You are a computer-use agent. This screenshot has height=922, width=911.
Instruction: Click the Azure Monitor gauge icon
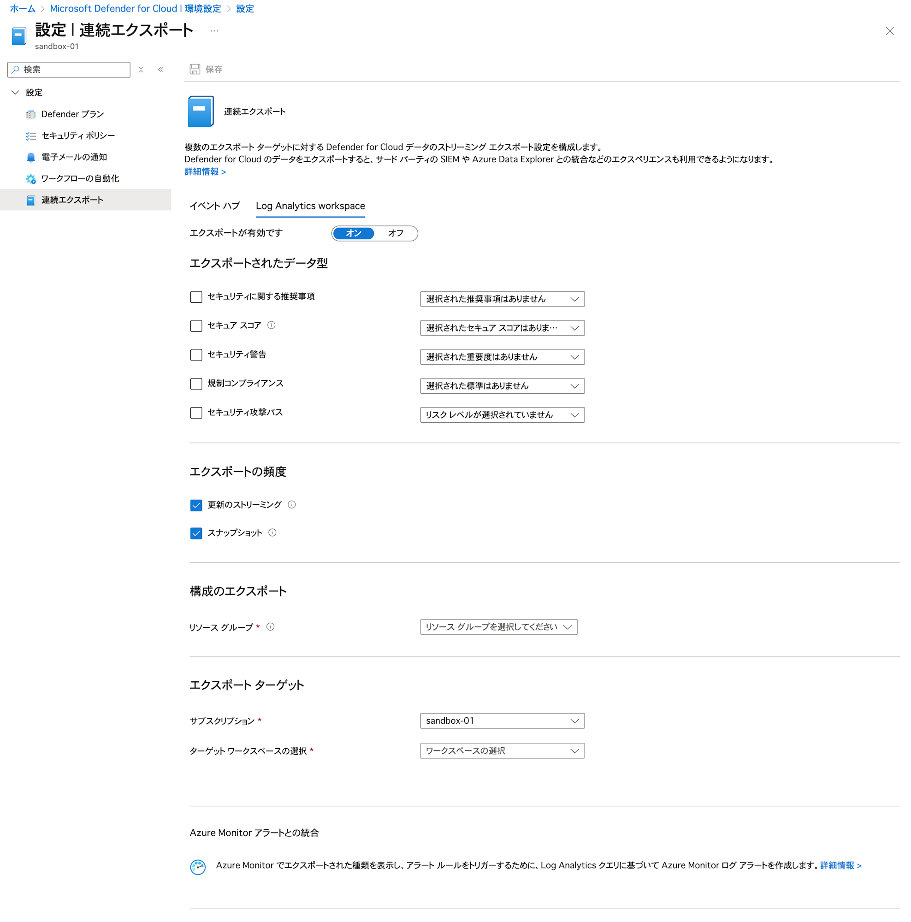click(x=198, y=867)
